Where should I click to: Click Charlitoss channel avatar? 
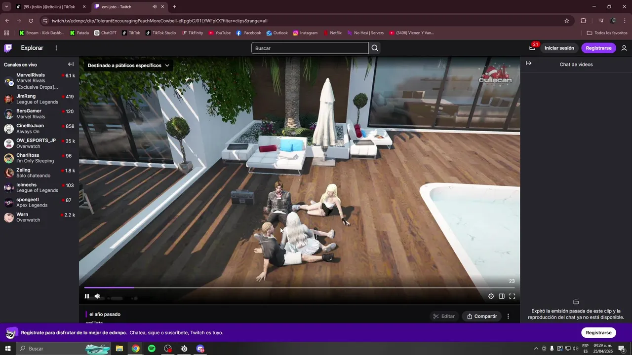tap(9, 158)
